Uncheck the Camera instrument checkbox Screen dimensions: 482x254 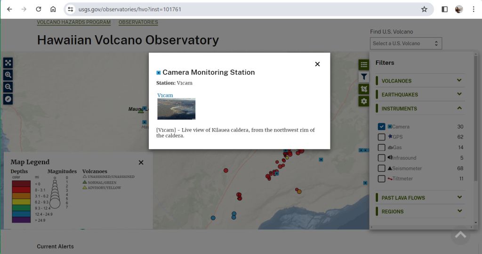coord(382,127)
